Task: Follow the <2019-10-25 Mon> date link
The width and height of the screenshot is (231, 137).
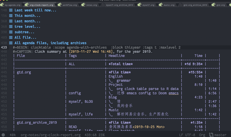Action: point(148,127)
